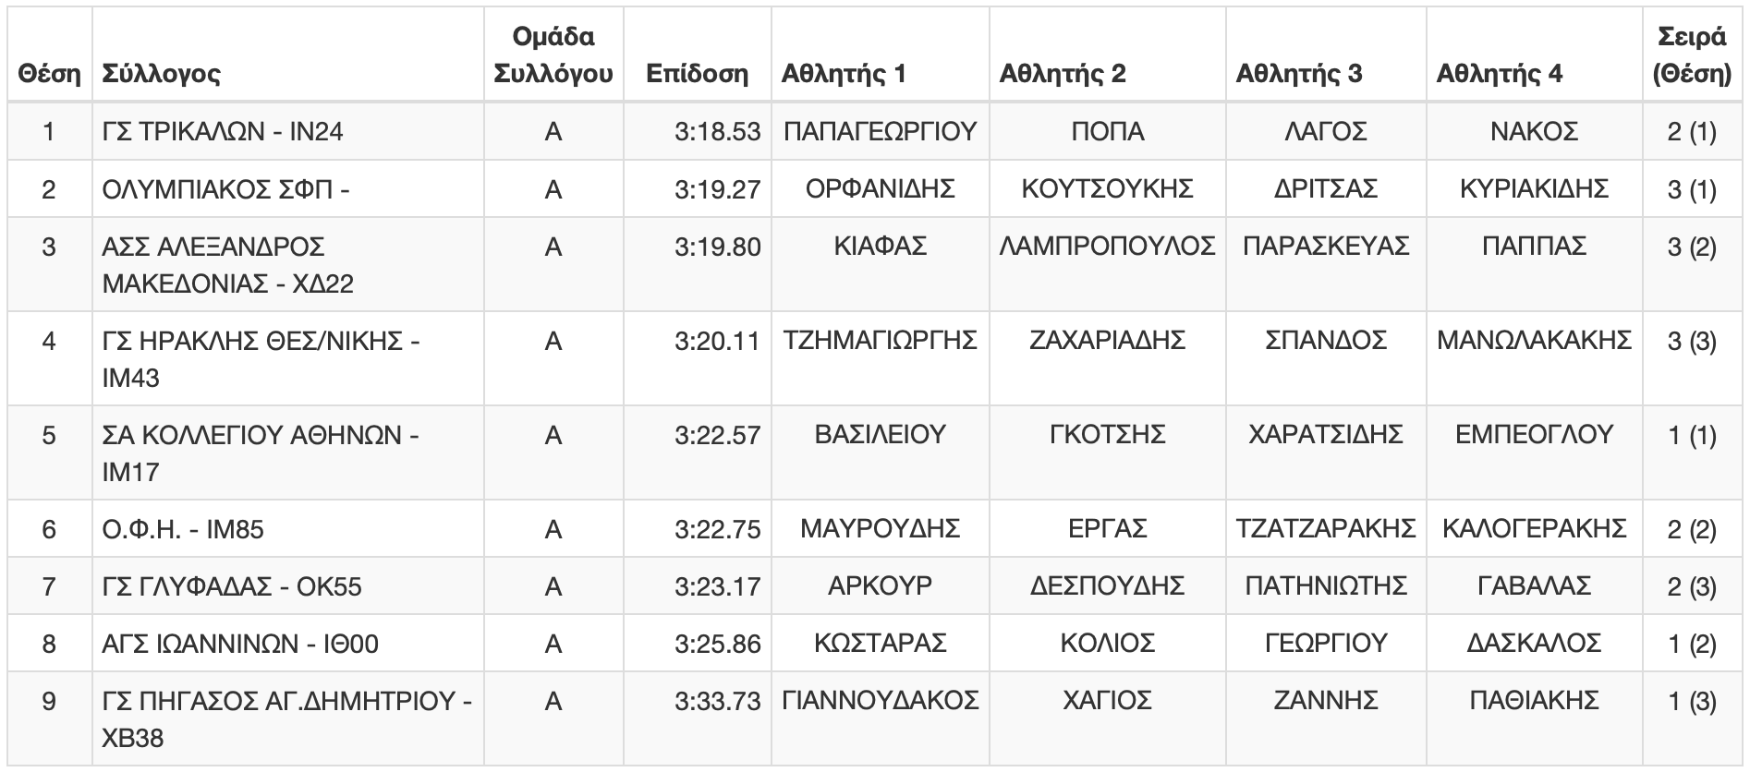Image resolution: width=1750 pixels, height=772 pixels.
Task: Click athlete ΛΑΜΠΡΟΠΟΥΛΟΣ name cell
Action: [x=1107, y=265]
